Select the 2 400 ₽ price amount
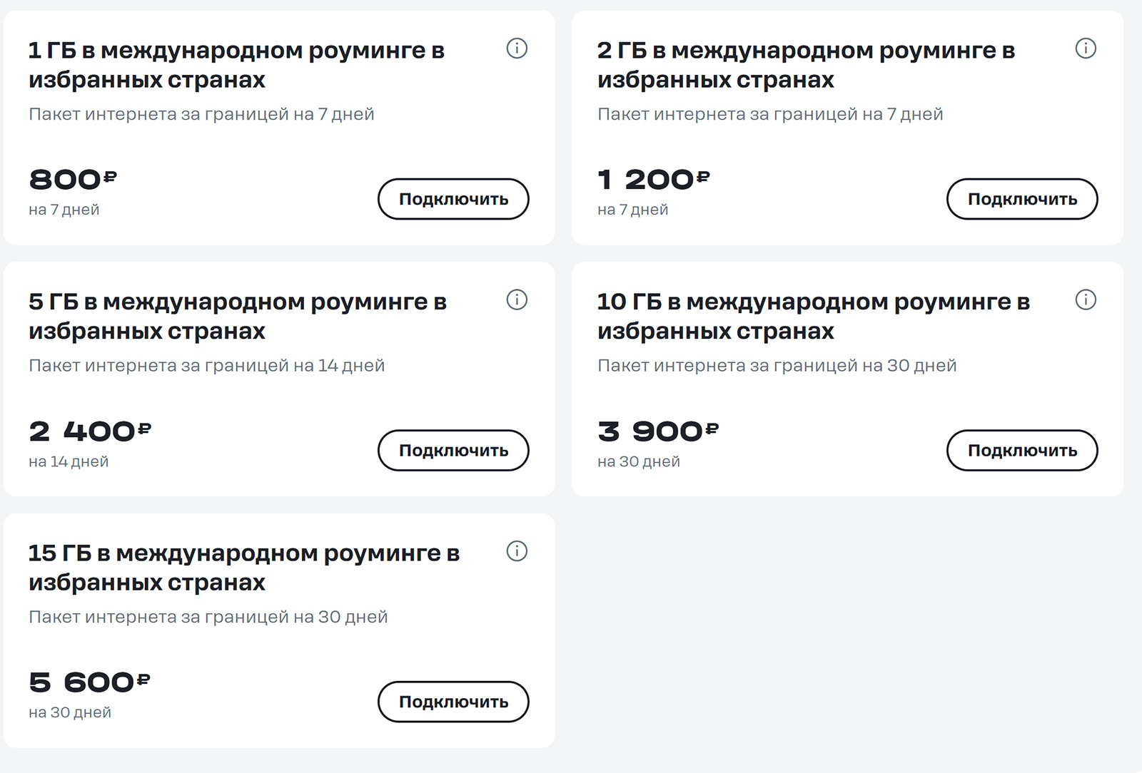 tap(90, 431)
